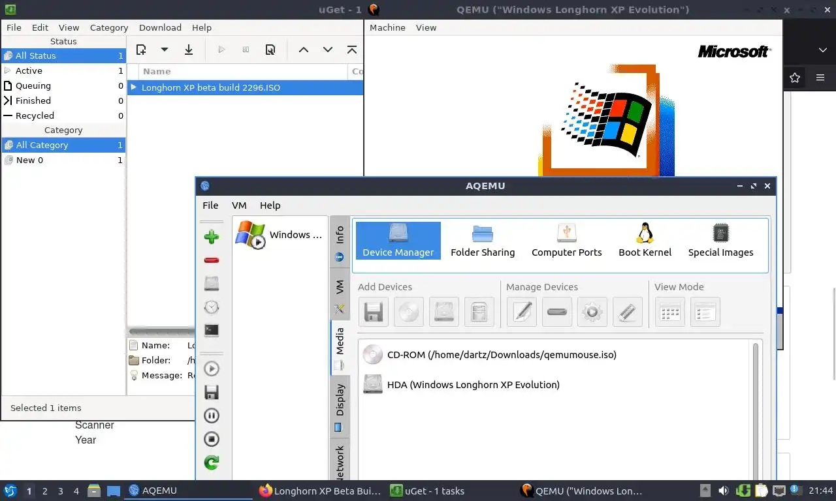The image size is (836, 501).
Task: Open the QEMU View menu
Action: [x=426, y=27]
